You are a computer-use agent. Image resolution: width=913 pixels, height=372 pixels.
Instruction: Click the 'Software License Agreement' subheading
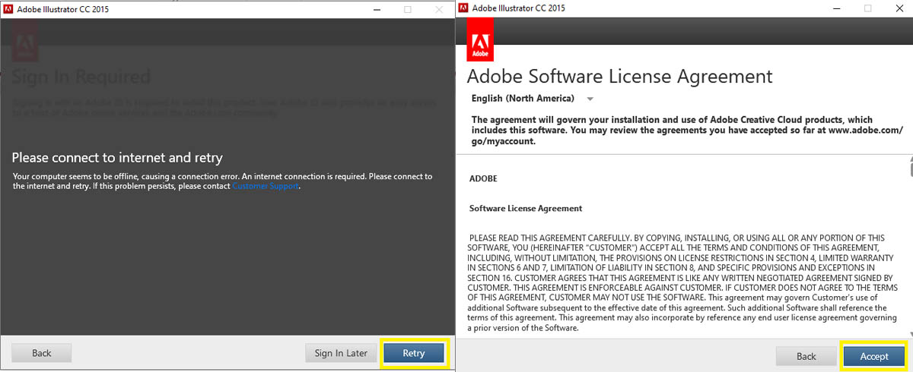[526, 208]
